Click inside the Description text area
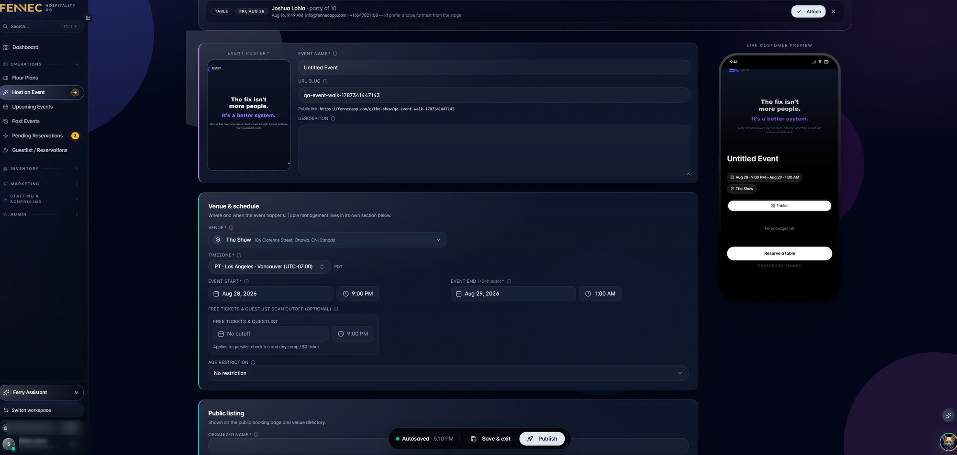 pos(494,150)
